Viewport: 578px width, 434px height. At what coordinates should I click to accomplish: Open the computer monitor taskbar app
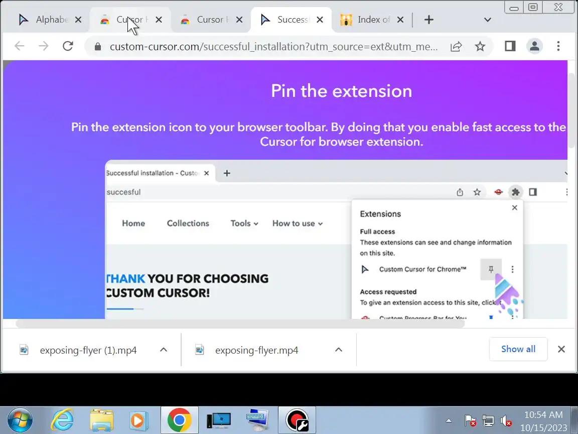[x=219, y=420]
